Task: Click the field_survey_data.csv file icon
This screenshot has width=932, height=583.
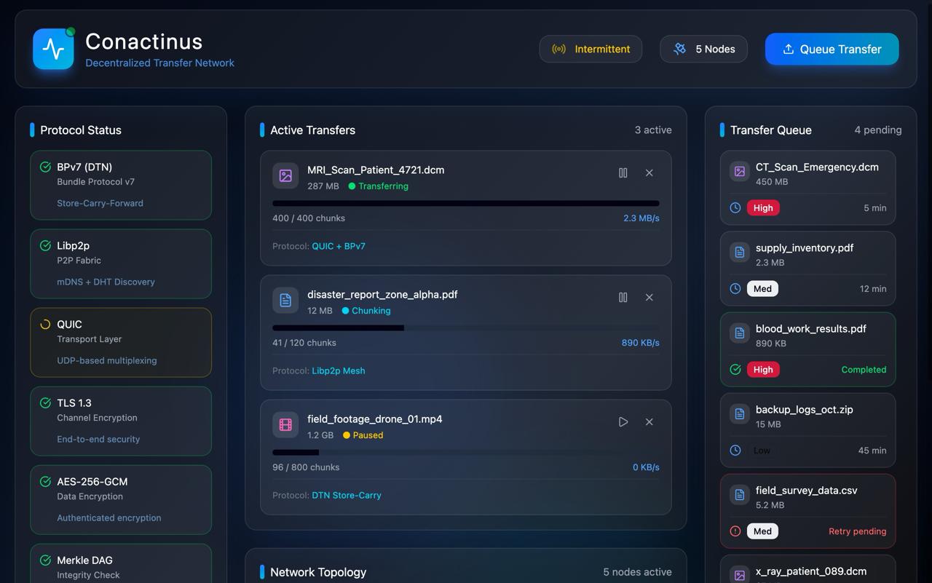Action: click(740, 494)
